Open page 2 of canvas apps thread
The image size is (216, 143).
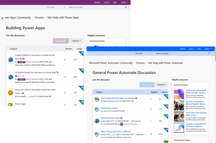pos(22,76)
